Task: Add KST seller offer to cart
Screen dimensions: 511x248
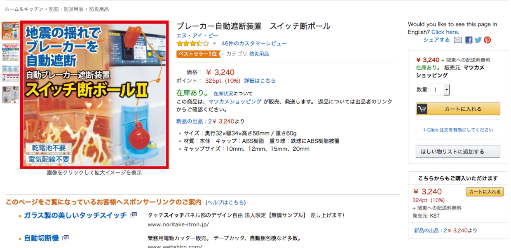Action: click(x=485, y=192)
